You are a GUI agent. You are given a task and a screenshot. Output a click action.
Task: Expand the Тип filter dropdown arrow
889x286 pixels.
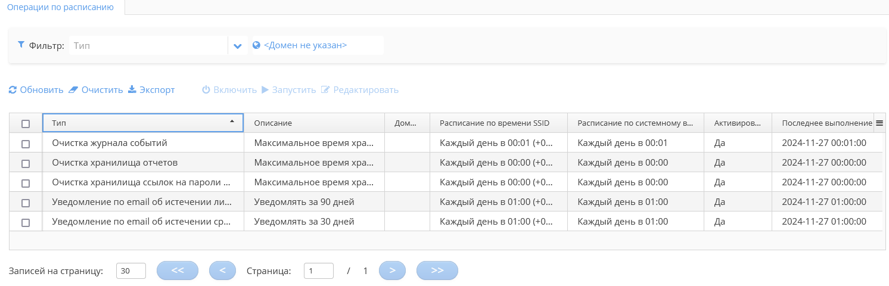237,46
